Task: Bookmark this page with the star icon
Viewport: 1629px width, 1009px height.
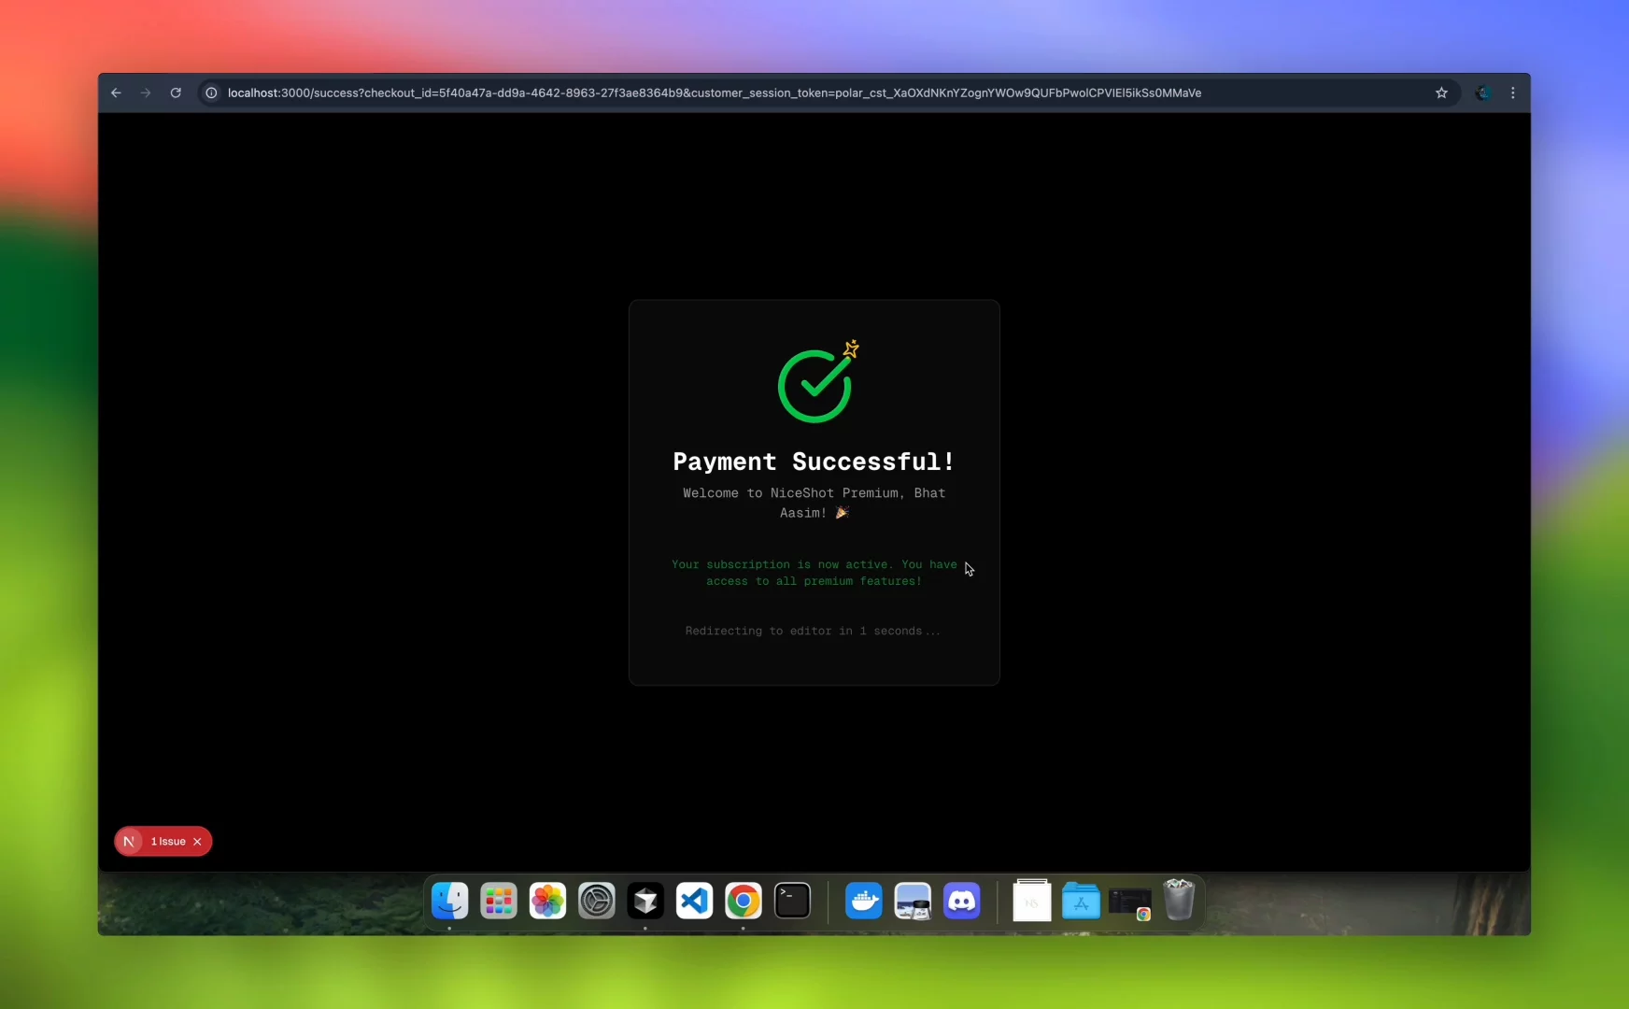Action: click(x=1441, y=92)
